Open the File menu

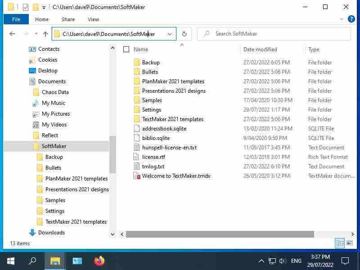[16, 19]
